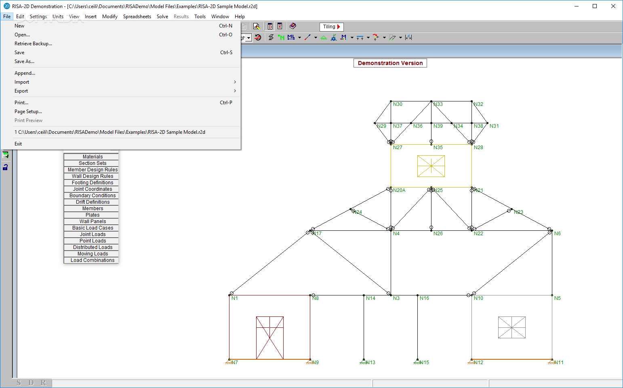
Task: Click the Tiling button
Action: [x=332, y=27]
